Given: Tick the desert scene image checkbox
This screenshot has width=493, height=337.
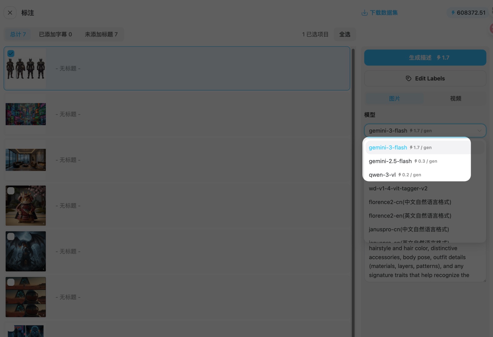Looking at the screenshot, I should pos(11,282).
